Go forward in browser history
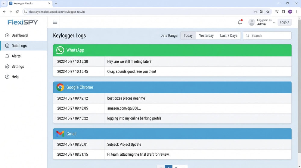Viewport: 301px width, 168px height. click(11, 12)
